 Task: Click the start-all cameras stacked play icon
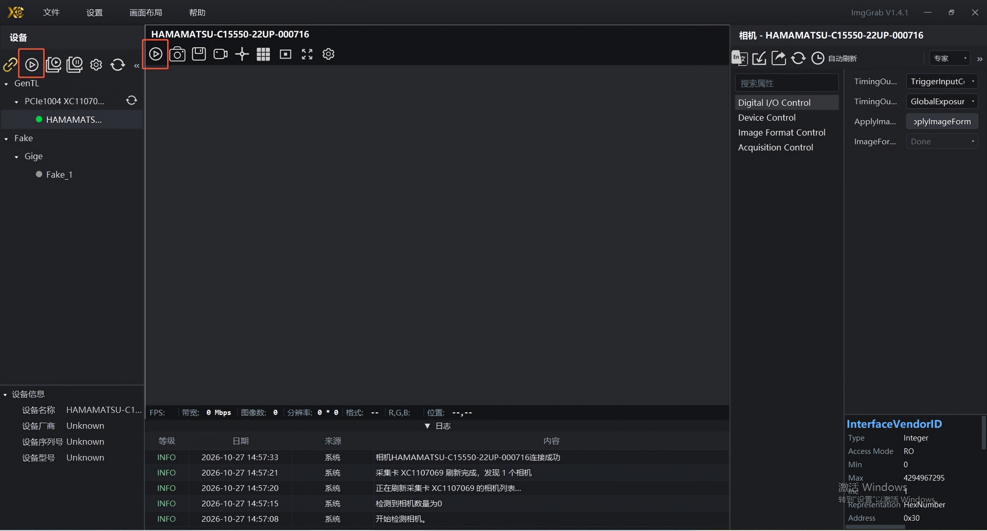point(53,64)
